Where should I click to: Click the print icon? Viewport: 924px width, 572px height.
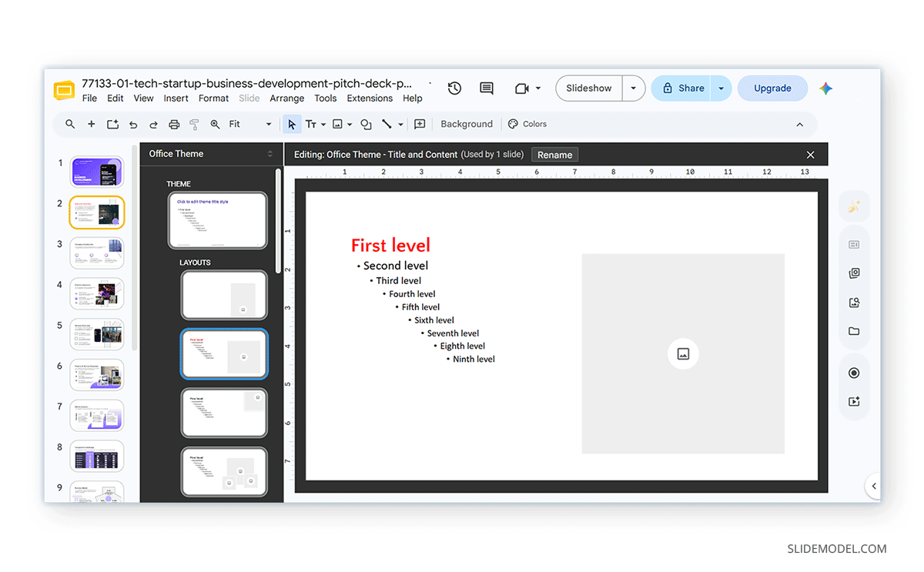coord(174,124)
